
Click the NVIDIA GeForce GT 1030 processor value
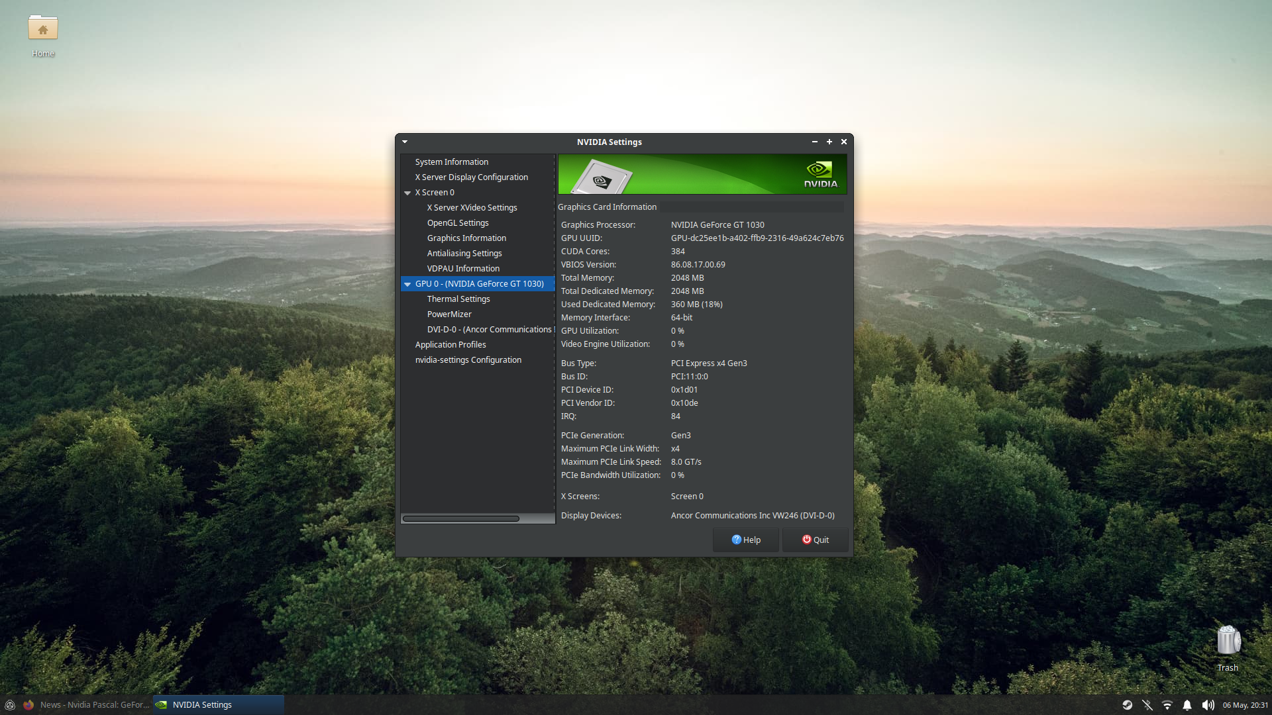point(717,225)
